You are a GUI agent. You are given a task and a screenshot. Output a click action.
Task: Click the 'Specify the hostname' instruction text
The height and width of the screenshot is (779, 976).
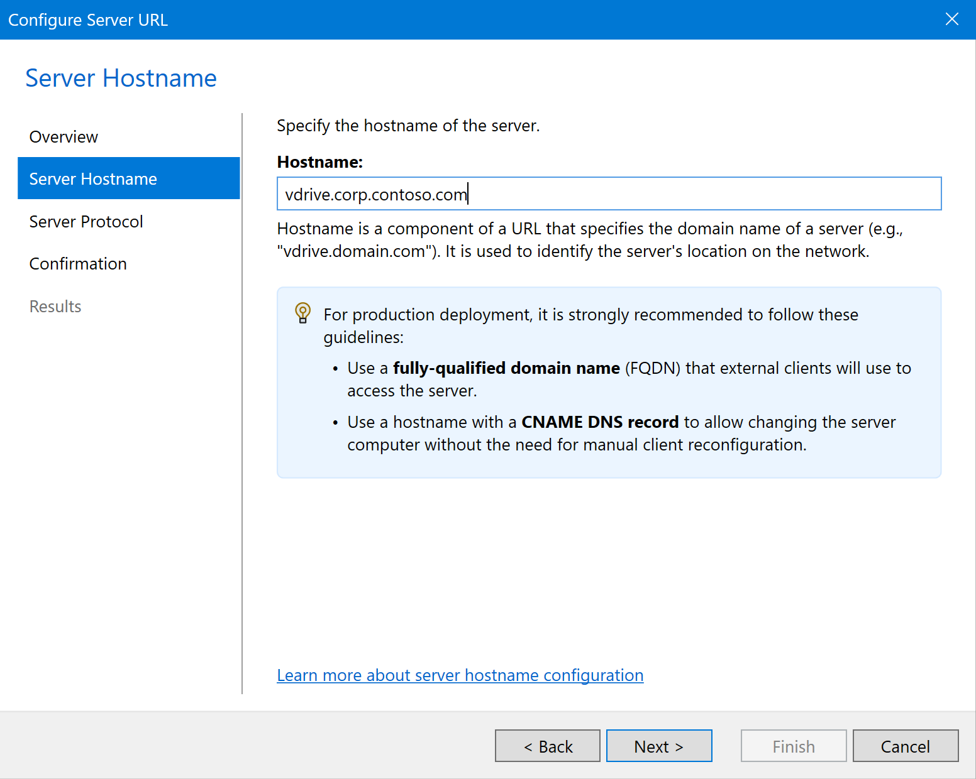point(408,126)
